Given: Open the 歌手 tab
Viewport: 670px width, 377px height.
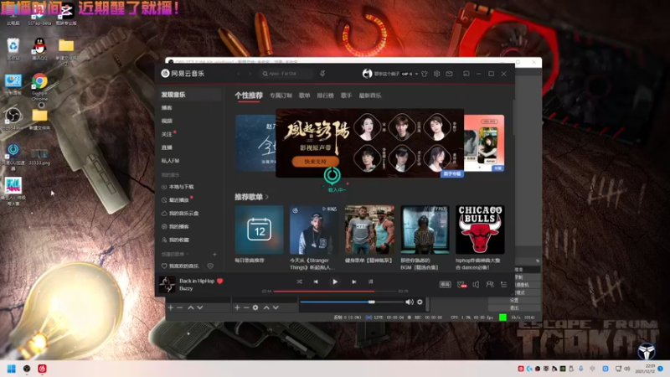Looking at the screenshot, I should coord(346,96).
